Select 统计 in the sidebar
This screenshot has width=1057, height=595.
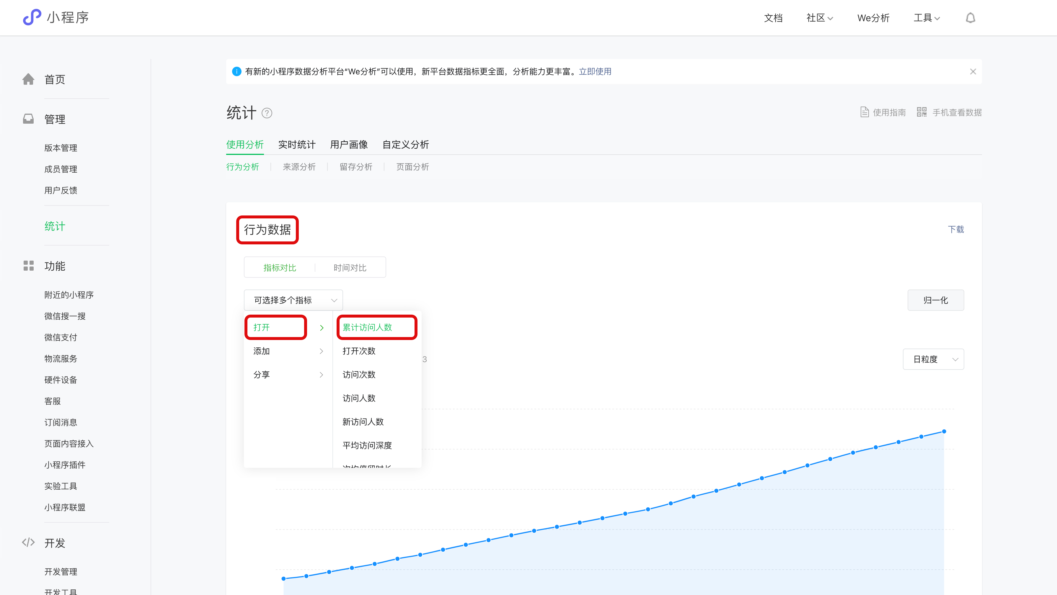pyautogui.click(x=55, y=226)
